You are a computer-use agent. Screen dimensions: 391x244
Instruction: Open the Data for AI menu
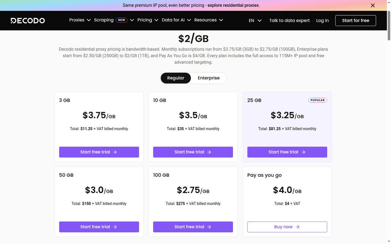pos(173,20)
